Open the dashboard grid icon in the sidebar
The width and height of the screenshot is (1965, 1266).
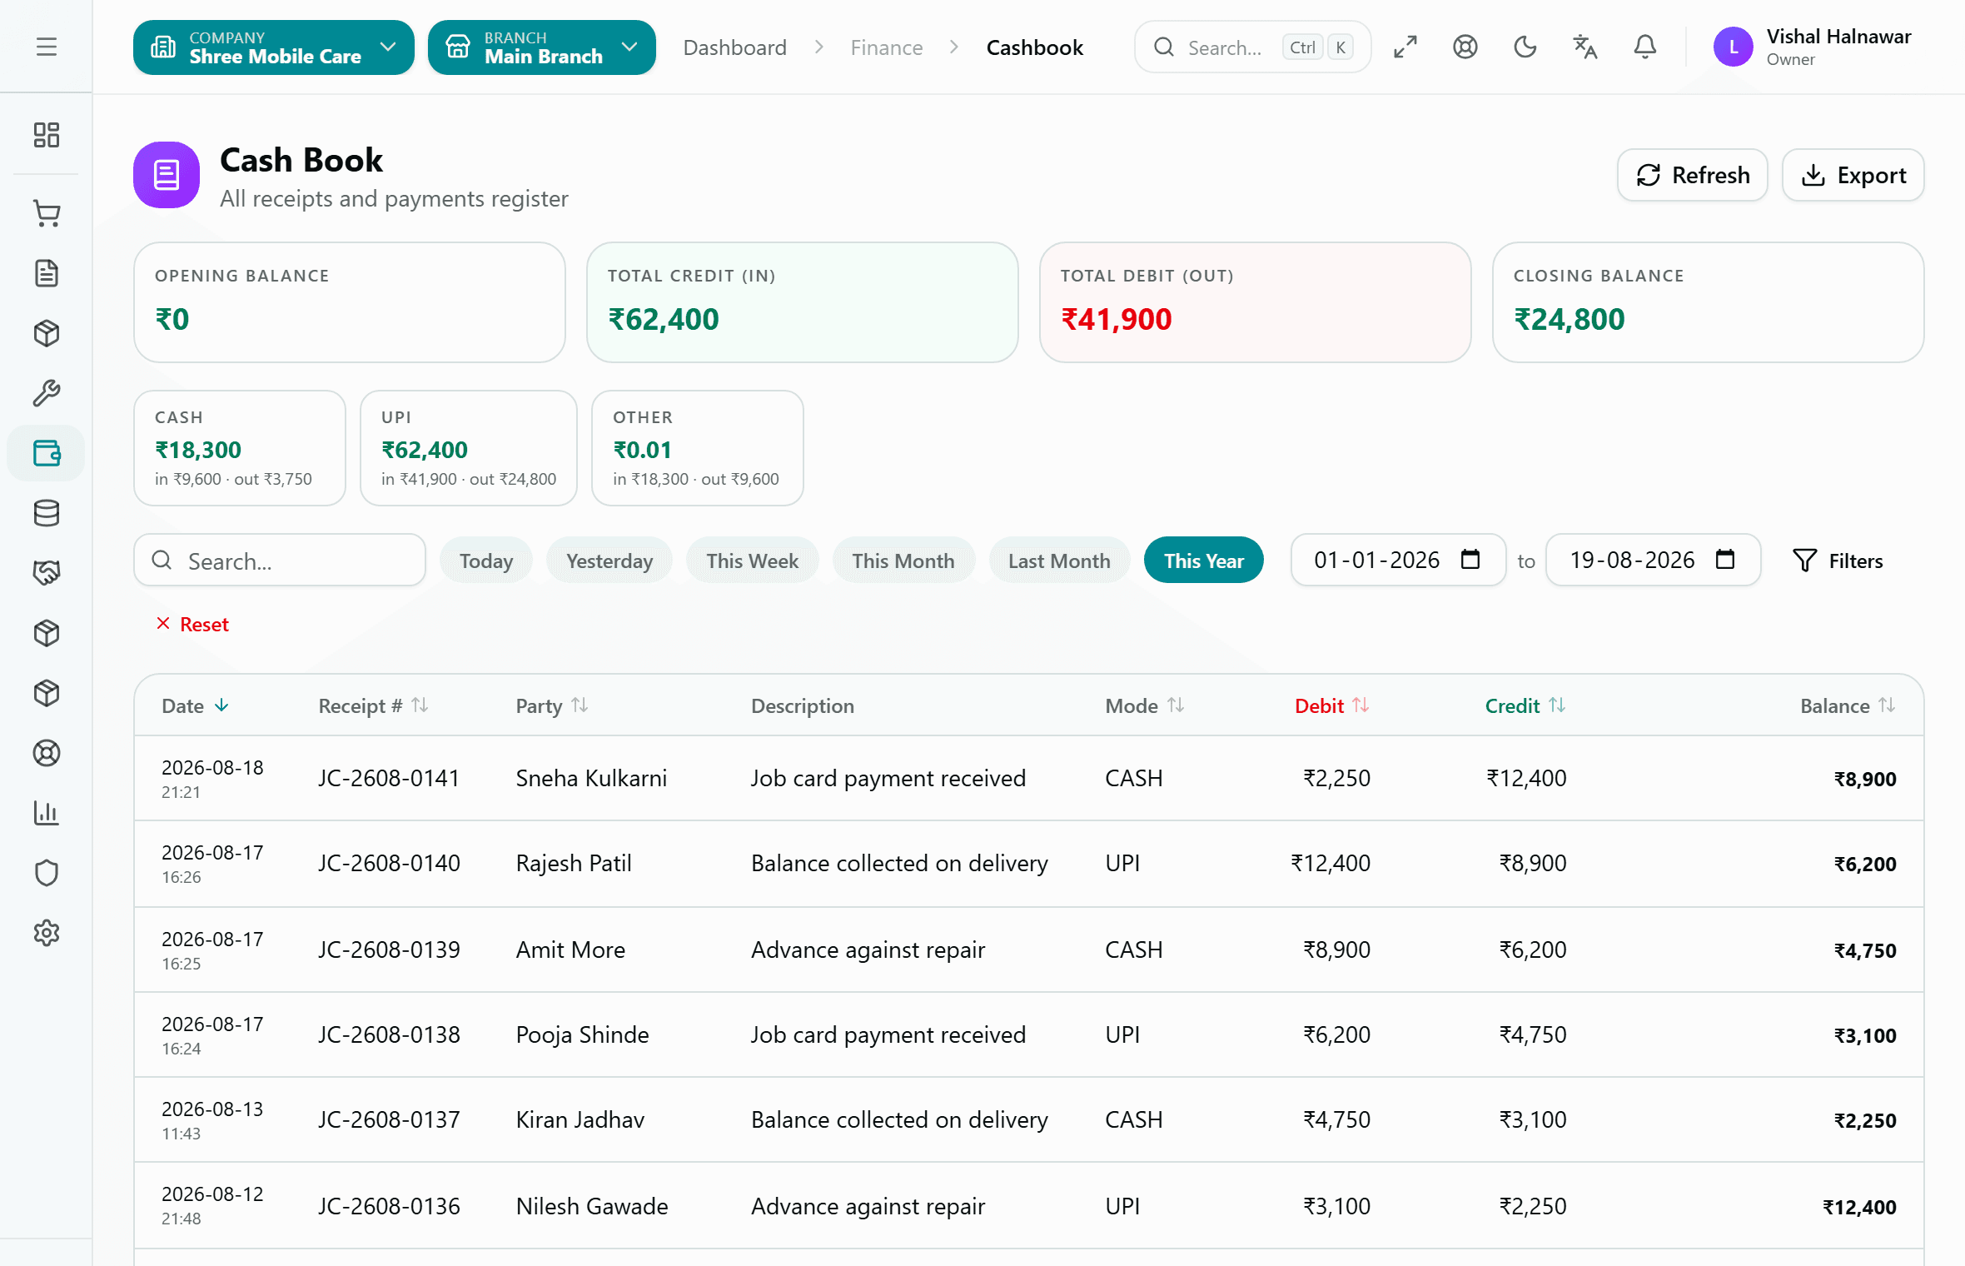pyautogui.click(x=47, y=135)
